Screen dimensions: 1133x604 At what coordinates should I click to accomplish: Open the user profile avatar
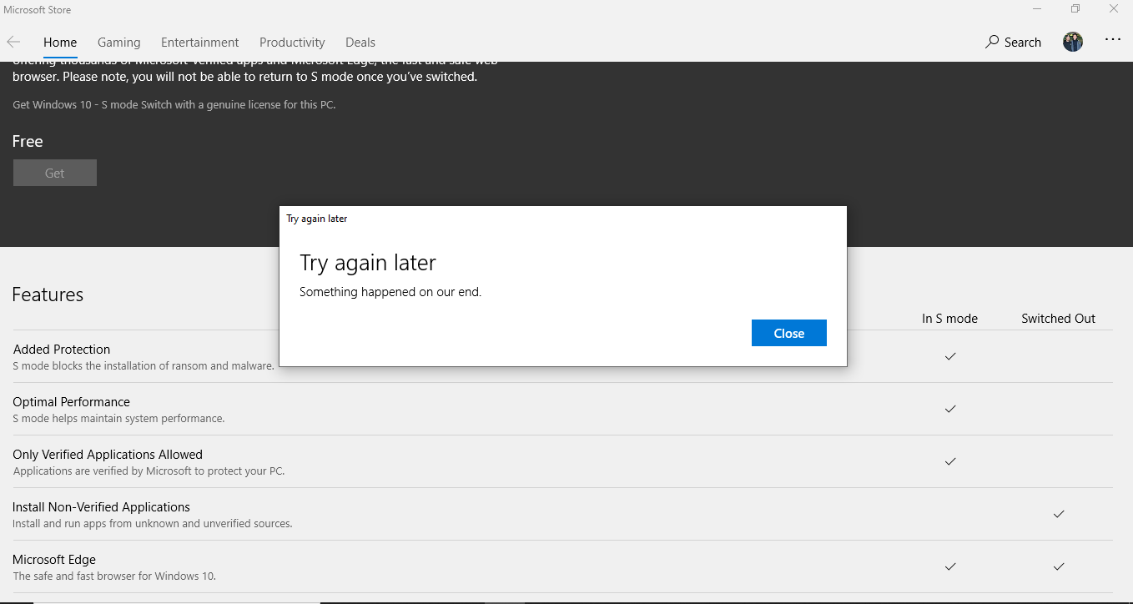[1073, 42]
